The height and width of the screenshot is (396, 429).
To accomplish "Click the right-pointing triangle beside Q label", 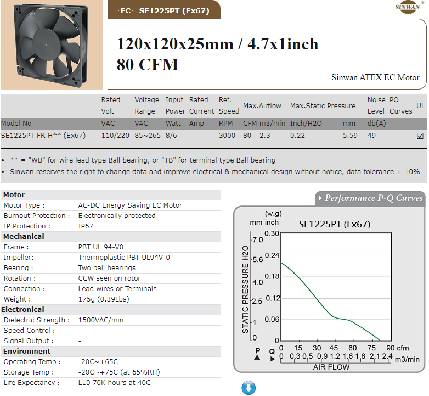I will click(273, 359).
